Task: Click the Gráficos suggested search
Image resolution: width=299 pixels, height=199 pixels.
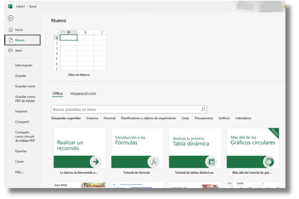Action: [x=224, y=118]
